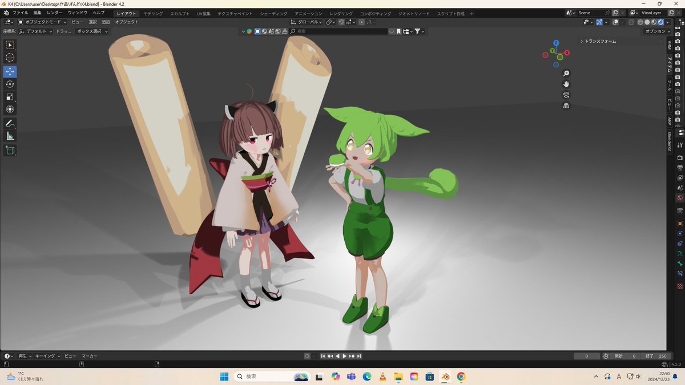685x385 pixels.
Task: Click the current frame number field
Action: tap(587, 356)
